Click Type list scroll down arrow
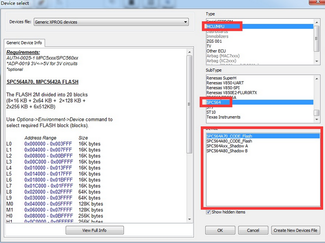Image resolution: width=325 pixels, height=243 pixels. tap(317, 61)
